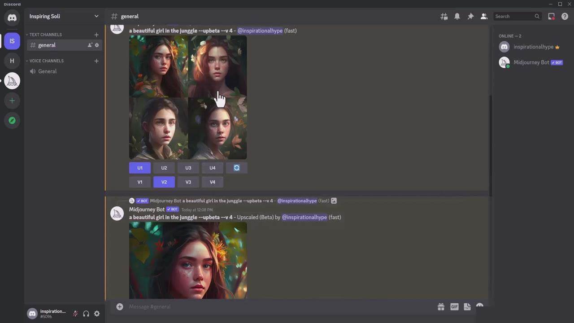
Task: Collapse the Text Channels category
Action: pos(45,35)
